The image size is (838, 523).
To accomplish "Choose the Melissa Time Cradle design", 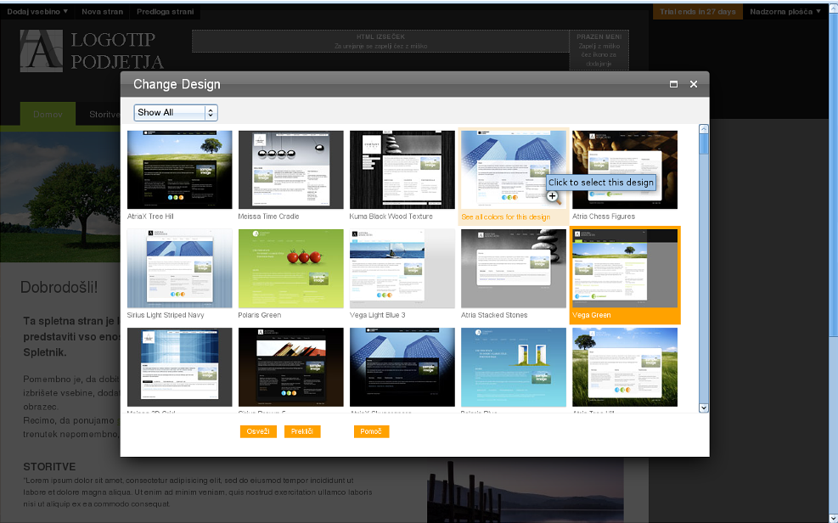I will [x=290, y=170].
